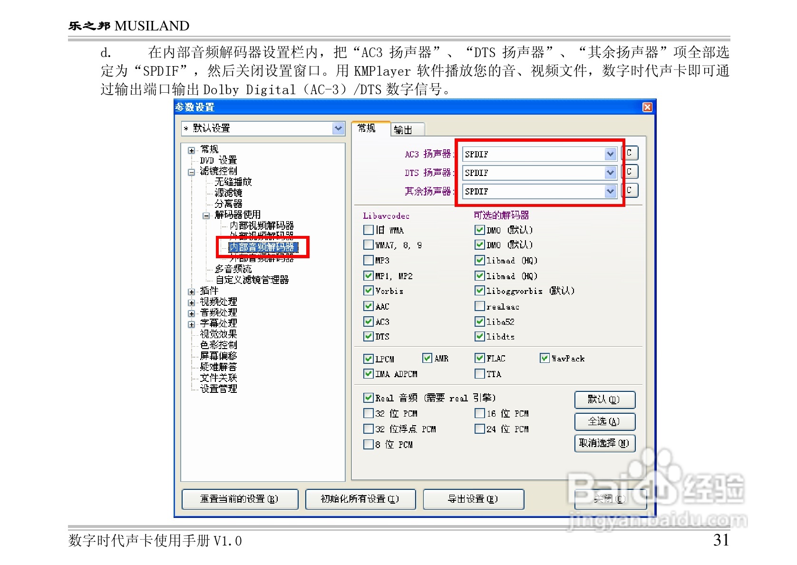
Task: Check the TTA checkbox
Action: (480, 374)
